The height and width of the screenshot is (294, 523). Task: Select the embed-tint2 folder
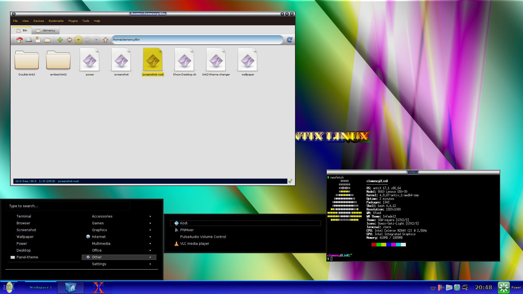[58, 62]
